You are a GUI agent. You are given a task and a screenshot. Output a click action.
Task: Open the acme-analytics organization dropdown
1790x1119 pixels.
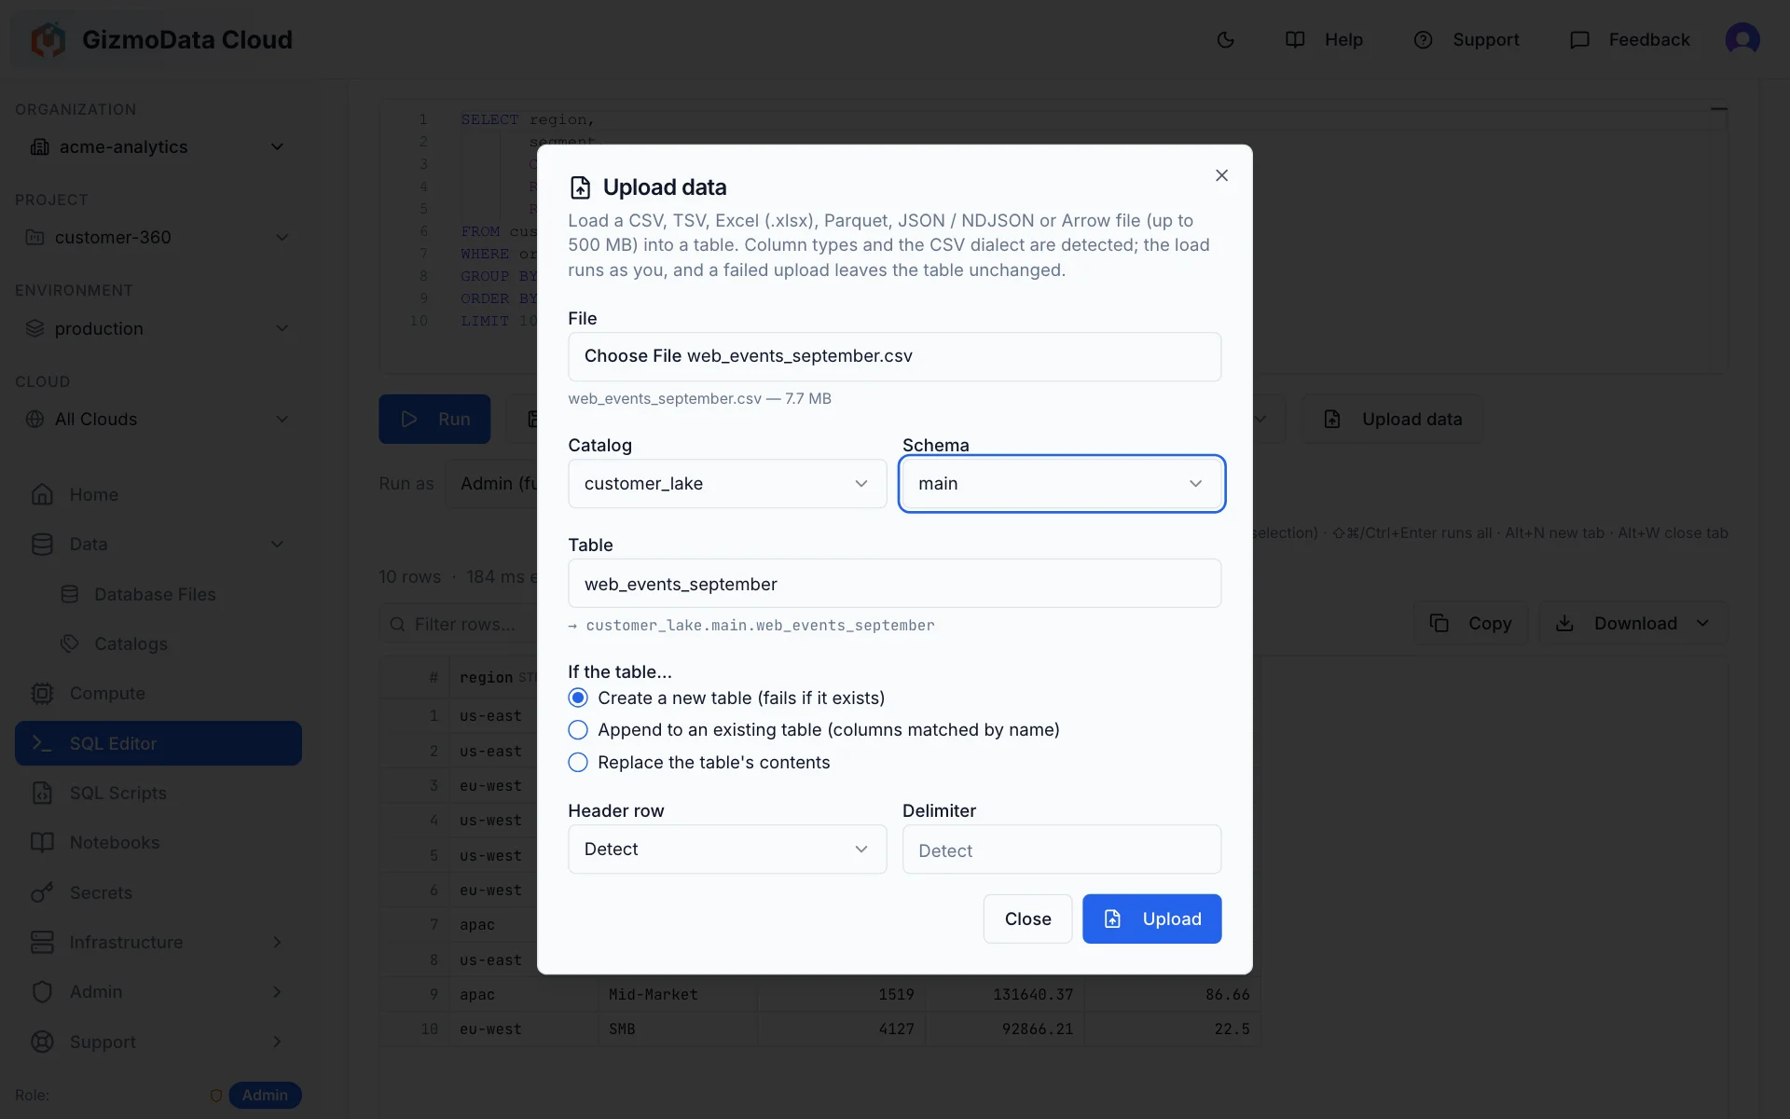[x=158, y=147]
